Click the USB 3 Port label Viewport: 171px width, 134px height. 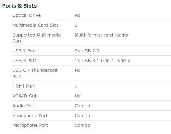tap(24, 61)
